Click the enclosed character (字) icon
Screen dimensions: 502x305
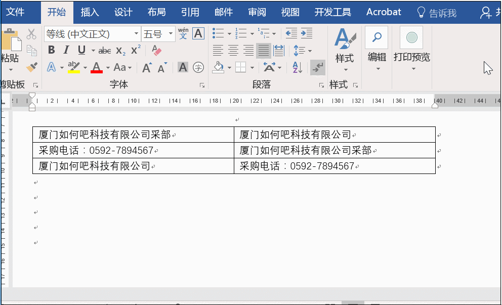[198, 67]
